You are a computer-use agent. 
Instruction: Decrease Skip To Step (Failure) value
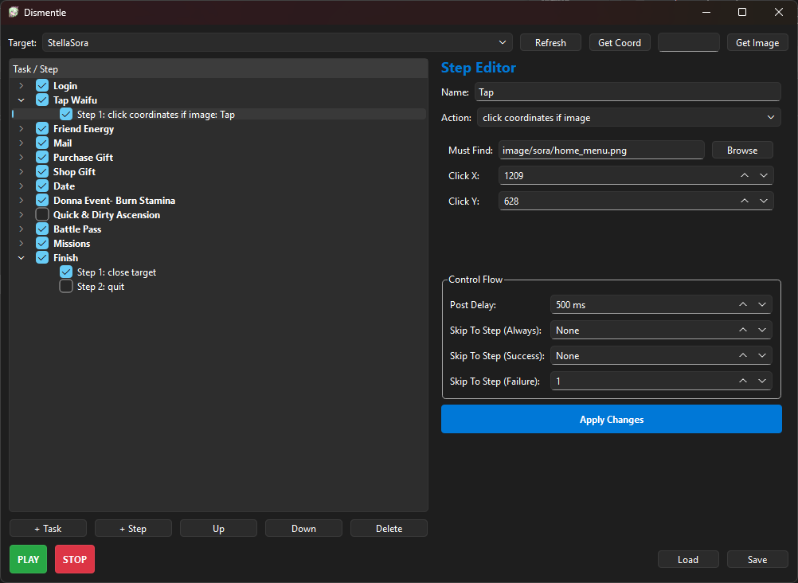click(762, 381)
